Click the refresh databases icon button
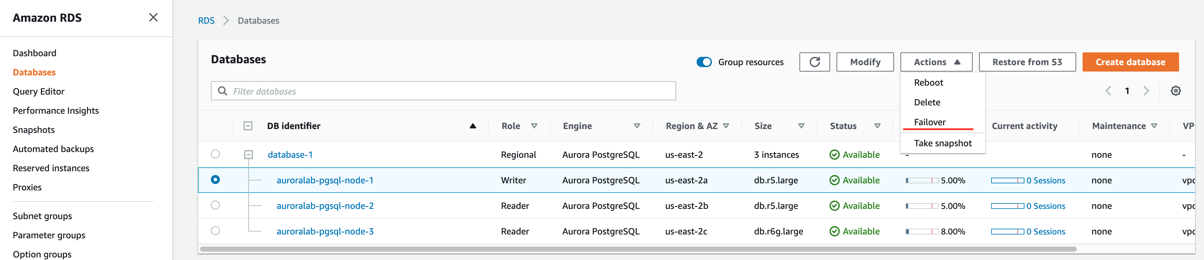The width and height of the screenshot is (1204, 260). point(814,62)
